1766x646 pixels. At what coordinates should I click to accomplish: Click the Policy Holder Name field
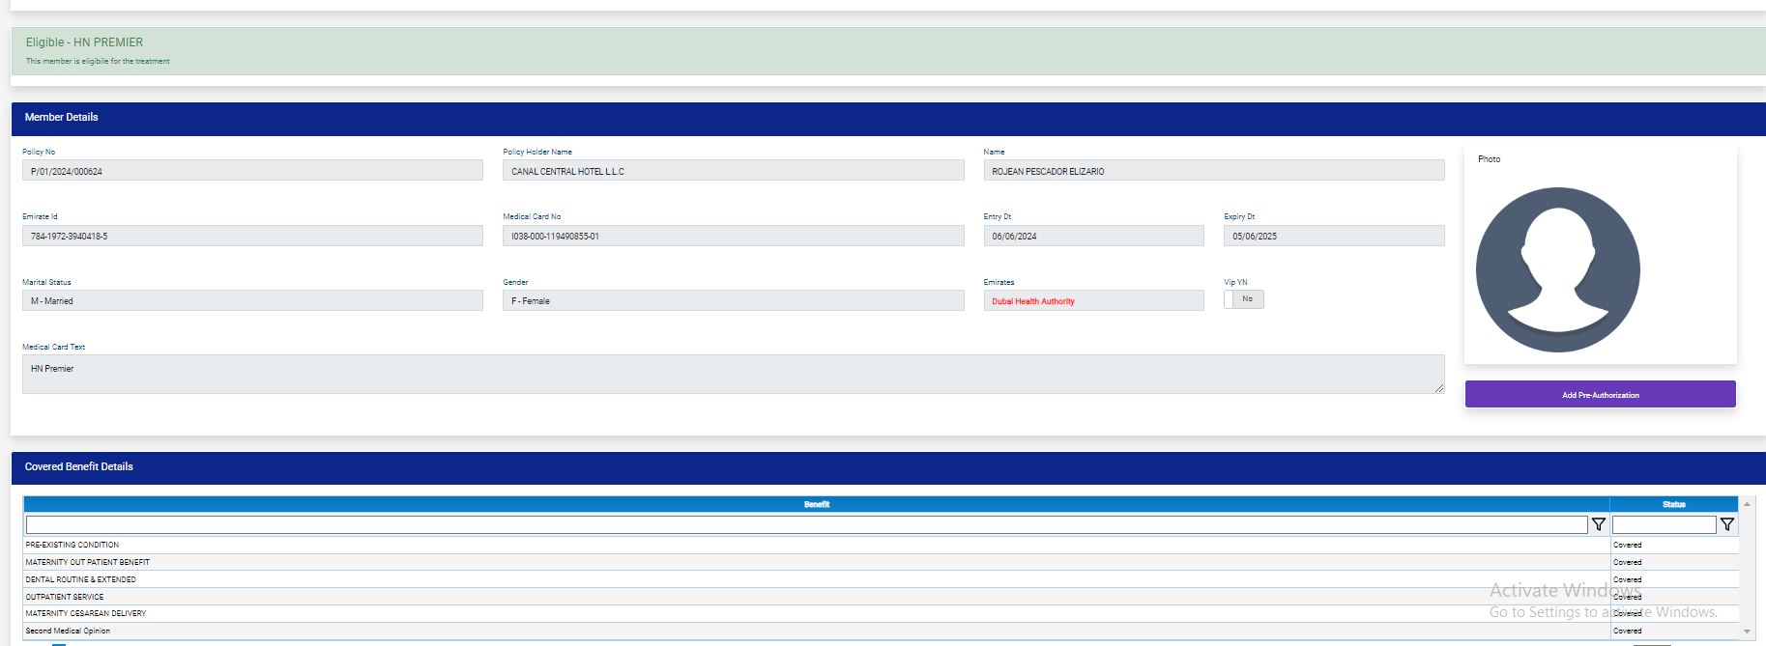click(x=733, y=171)
